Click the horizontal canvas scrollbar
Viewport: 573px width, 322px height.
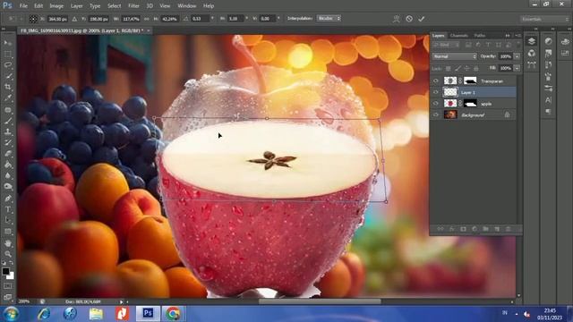(x=320, y=301)
